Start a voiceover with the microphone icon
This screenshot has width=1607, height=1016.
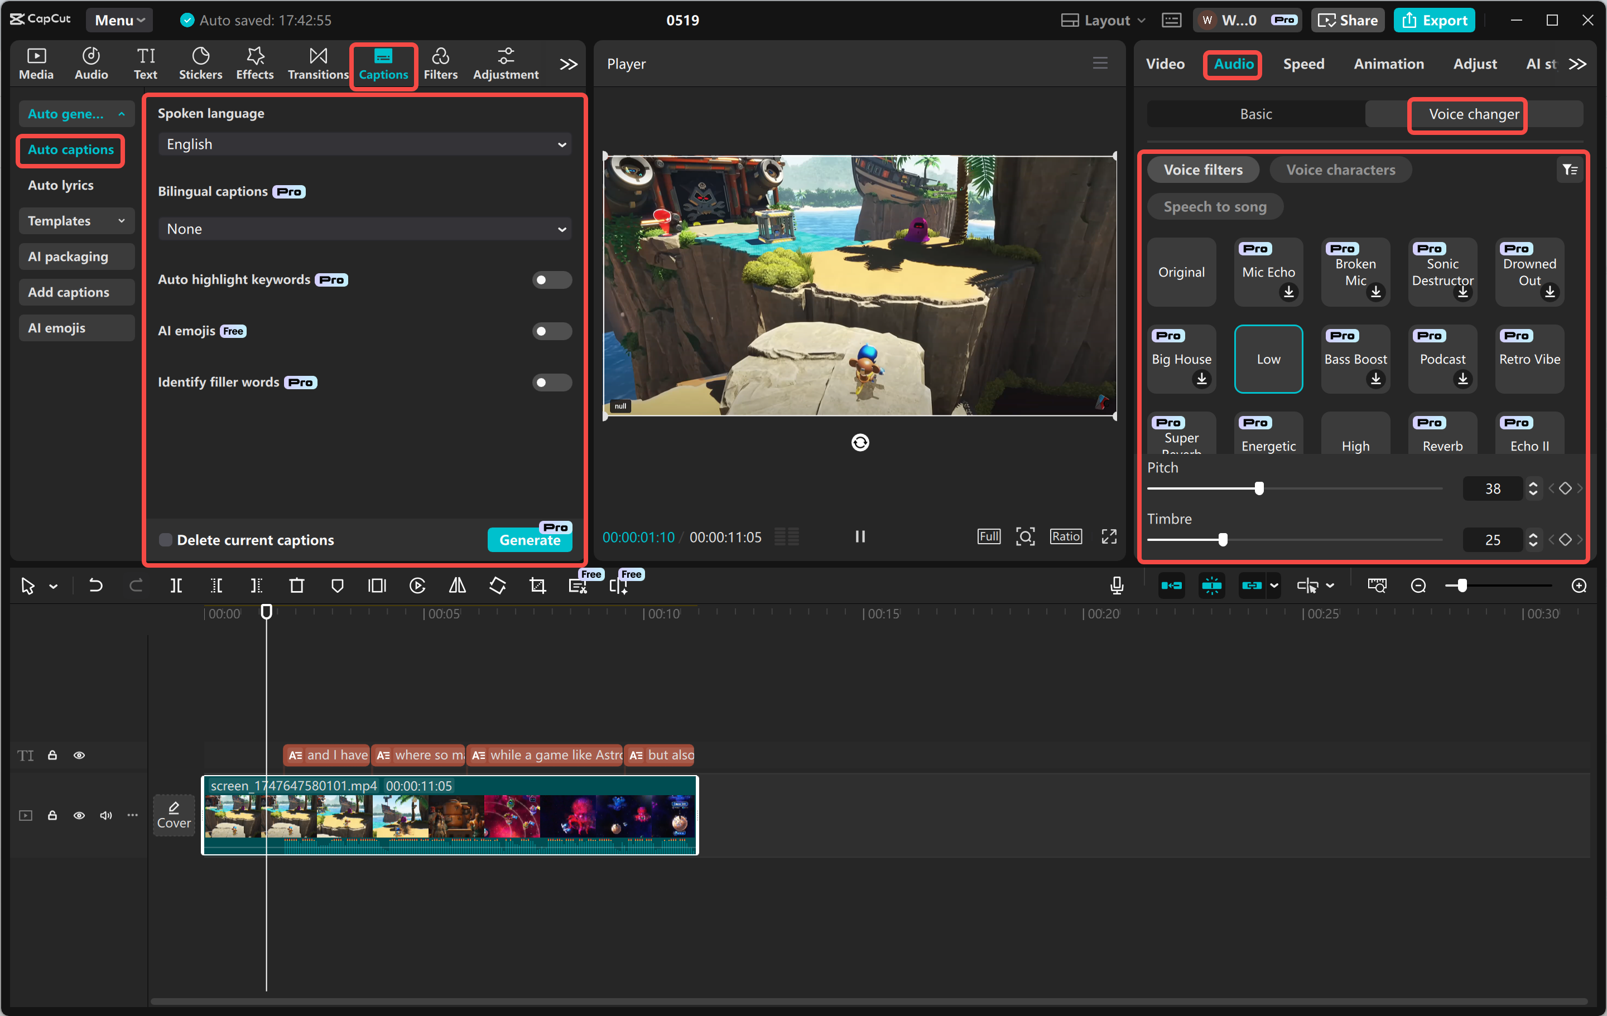click(1116, 585)
